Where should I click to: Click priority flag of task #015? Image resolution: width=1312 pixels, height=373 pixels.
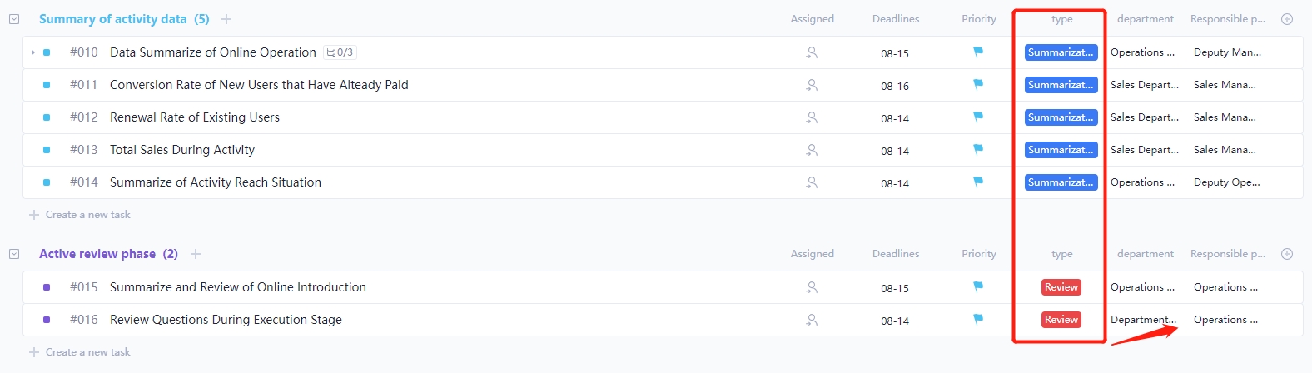(x=978, y=287)
